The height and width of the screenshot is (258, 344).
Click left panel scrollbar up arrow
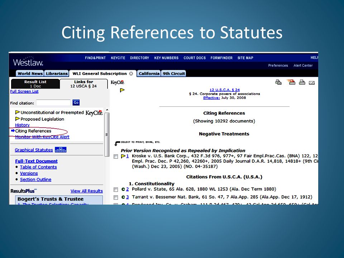point(107,110)
